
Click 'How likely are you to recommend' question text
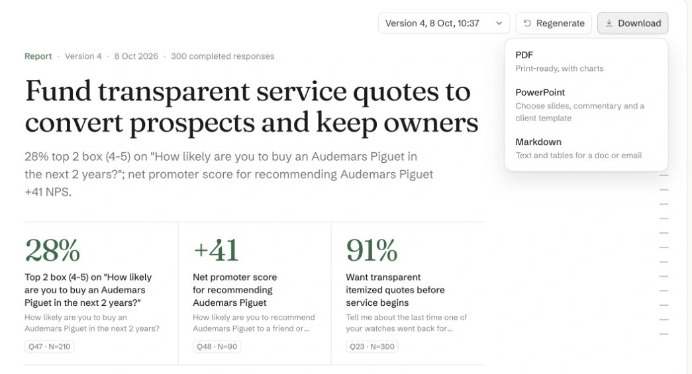(254, 323)
